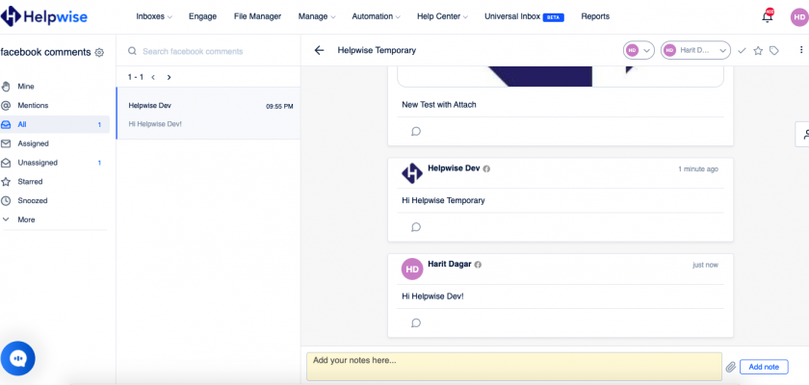809x385 pixels.
Task: Open the Helpwise Dev conversation in list
Action: (x=208, y=114)
